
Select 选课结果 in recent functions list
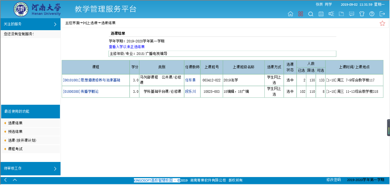pyautogui.click(x=15, y=123)
